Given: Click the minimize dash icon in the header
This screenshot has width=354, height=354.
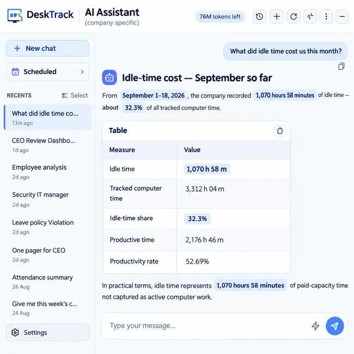Looking at the screenshot, I should click(342, 16).
